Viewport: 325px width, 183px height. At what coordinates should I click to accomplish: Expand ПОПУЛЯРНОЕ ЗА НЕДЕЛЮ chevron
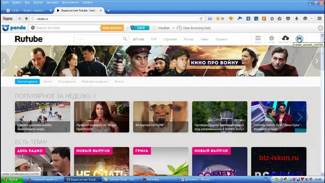click(94, 96)
